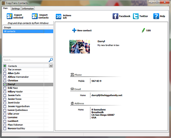Click the Import contacts icon
This screenshot has height=138, width=171.
pyautogui.click(x=35, y=16)
